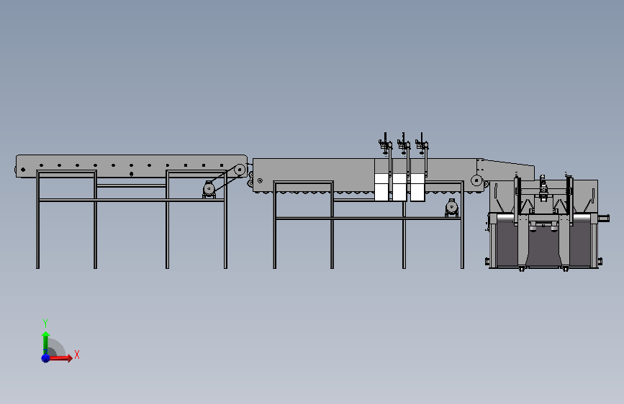Screen dimensions: 624x404
Task: Select the end roller on the middle conveyor's right end
Action: coord(476,180)
